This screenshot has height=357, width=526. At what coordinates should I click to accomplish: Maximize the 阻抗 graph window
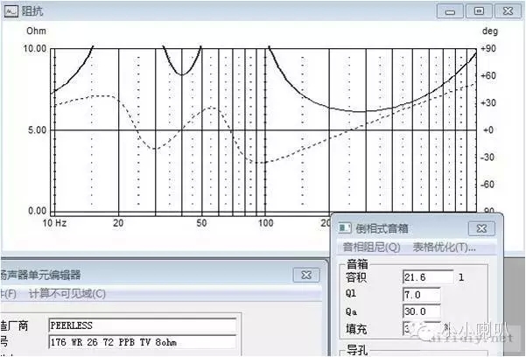478,10
